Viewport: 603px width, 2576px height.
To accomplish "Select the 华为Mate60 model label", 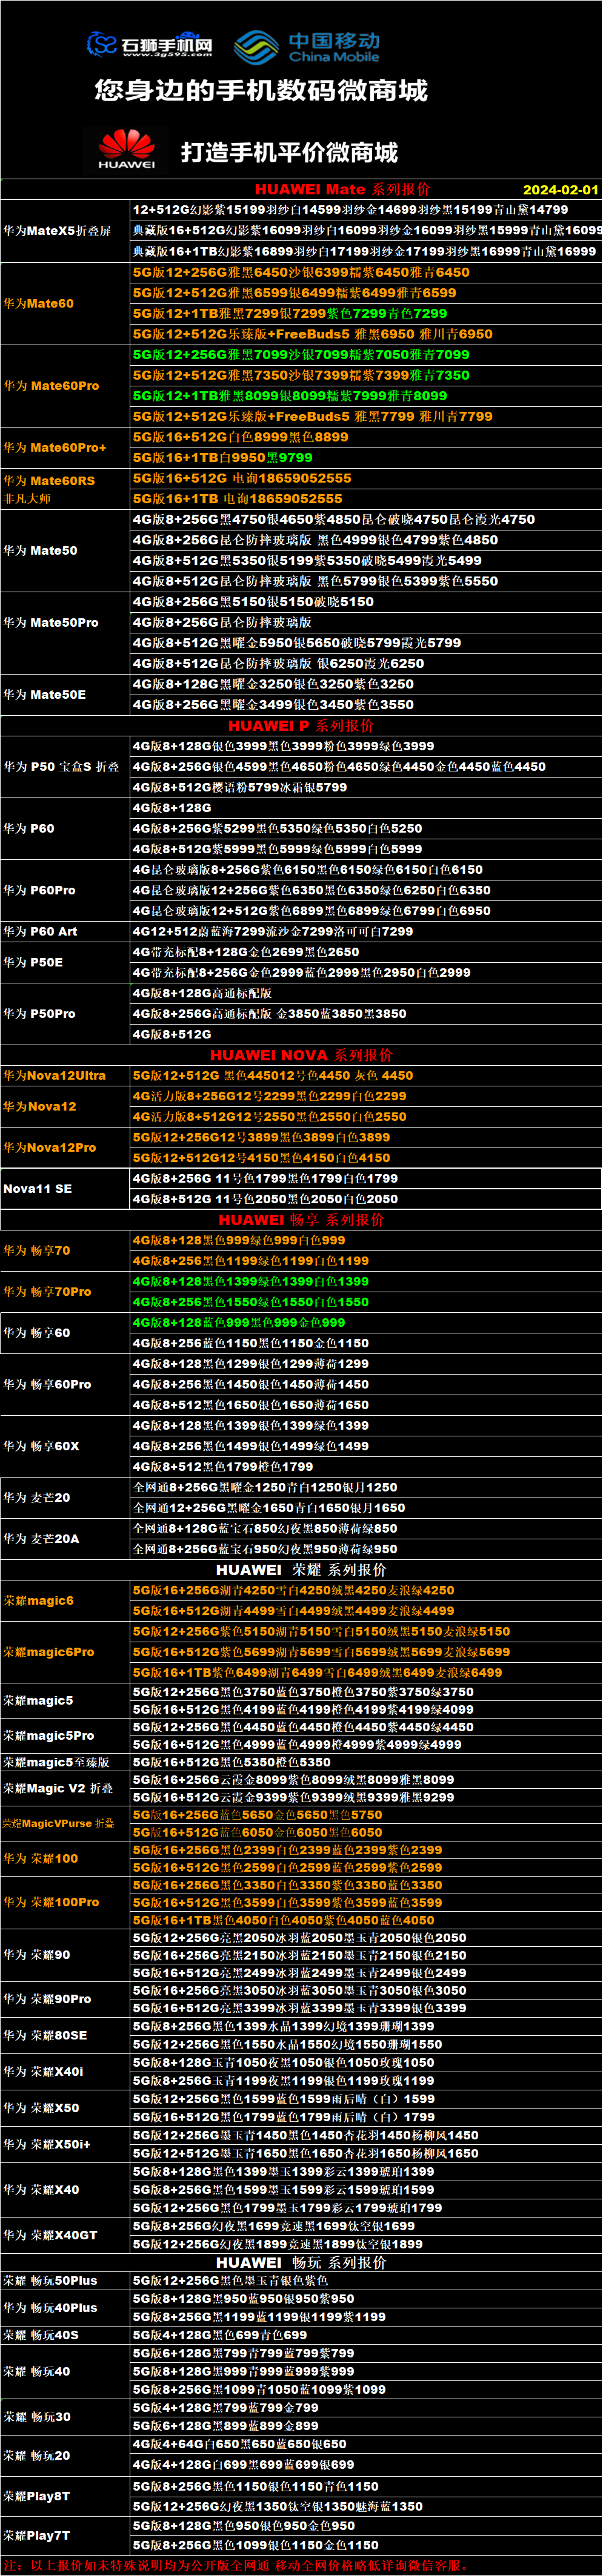I will [x=38, y=303].
